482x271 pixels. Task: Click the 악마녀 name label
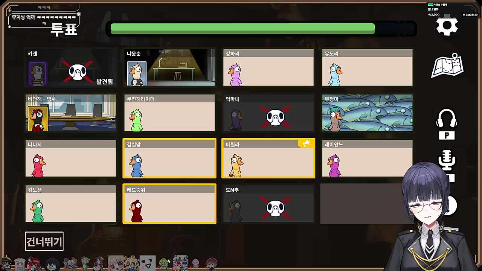[232, 99]
